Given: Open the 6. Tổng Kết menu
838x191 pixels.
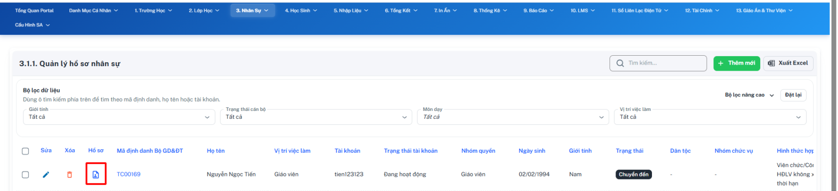Looking at the screenshot, I should click(401, 10).
